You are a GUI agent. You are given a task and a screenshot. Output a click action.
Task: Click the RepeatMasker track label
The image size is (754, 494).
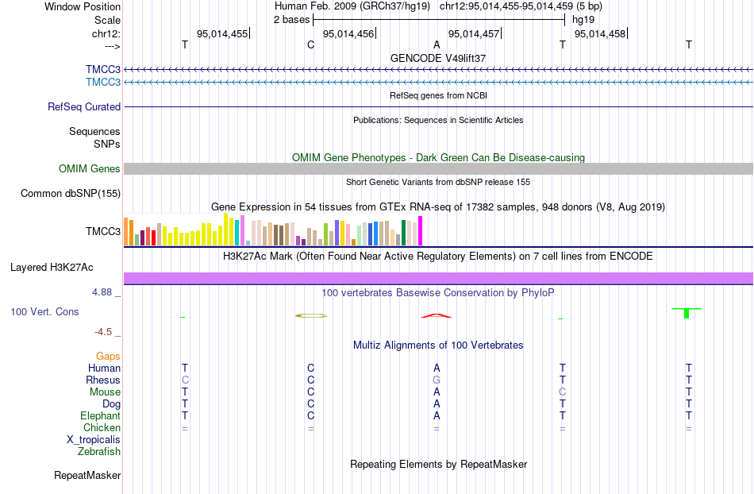[87, 475]
